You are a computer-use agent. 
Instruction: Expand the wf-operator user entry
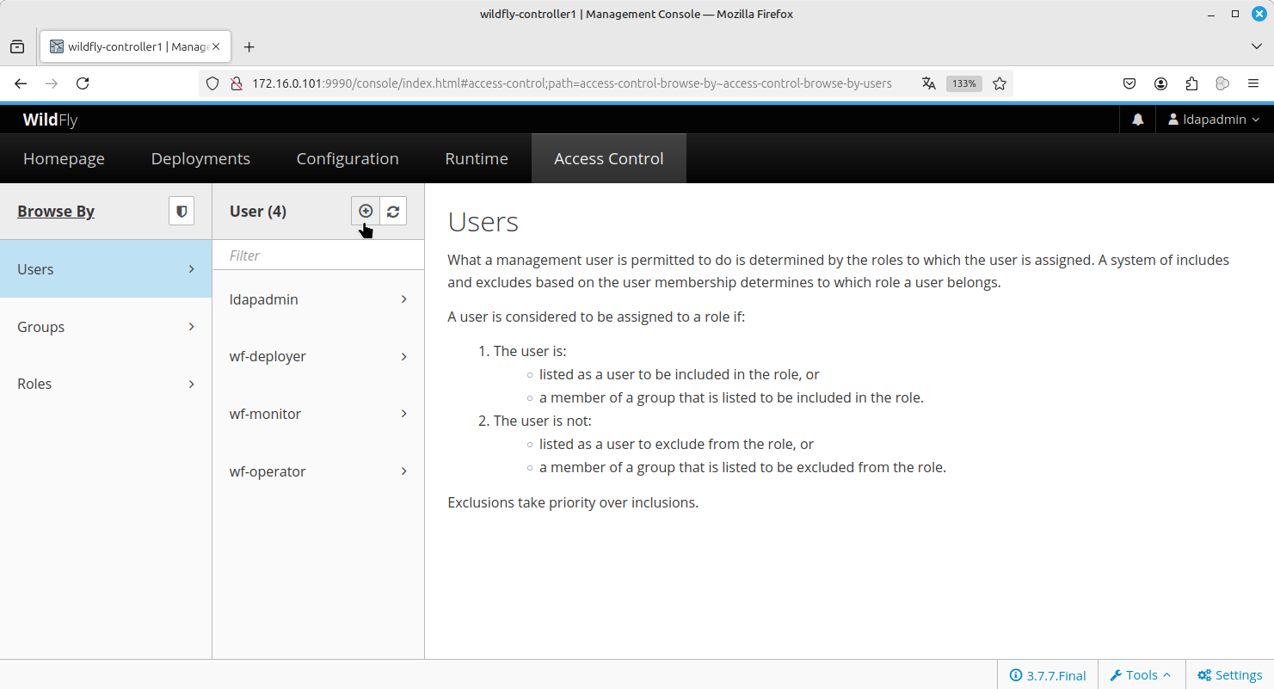point(318,471)
